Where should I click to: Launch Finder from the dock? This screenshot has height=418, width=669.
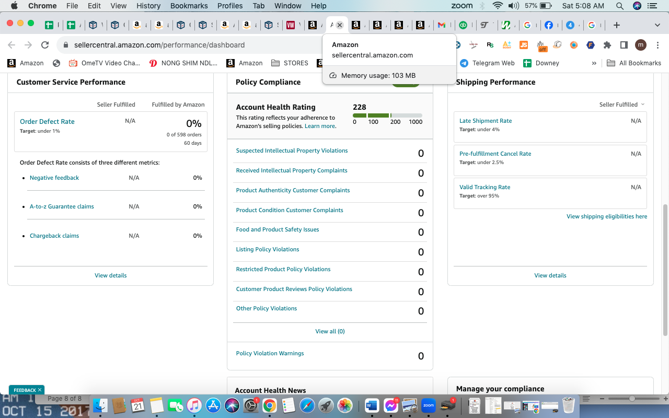100,405
